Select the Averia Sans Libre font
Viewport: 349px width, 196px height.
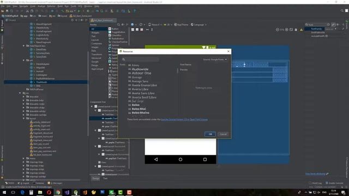pos(143,93)
